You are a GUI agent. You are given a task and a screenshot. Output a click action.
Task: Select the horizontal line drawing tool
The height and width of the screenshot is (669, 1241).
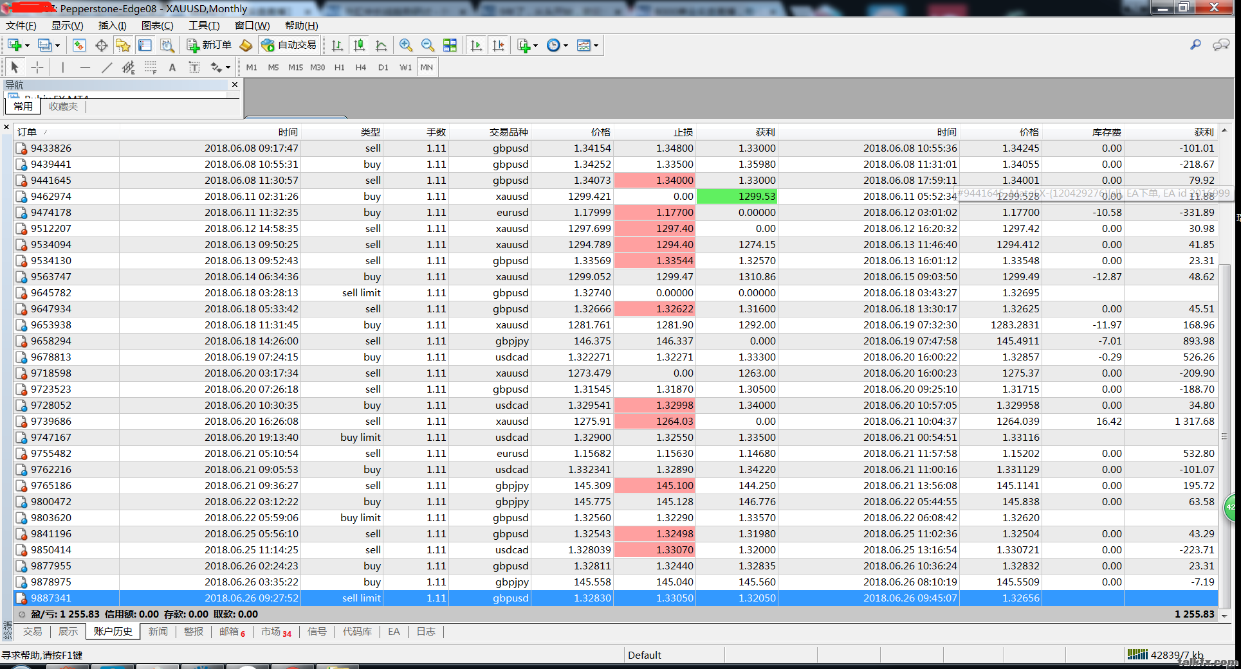click(x=85, y=67)
